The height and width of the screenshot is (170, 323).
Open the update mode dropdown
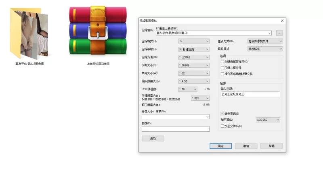click(x=265, y=41)
